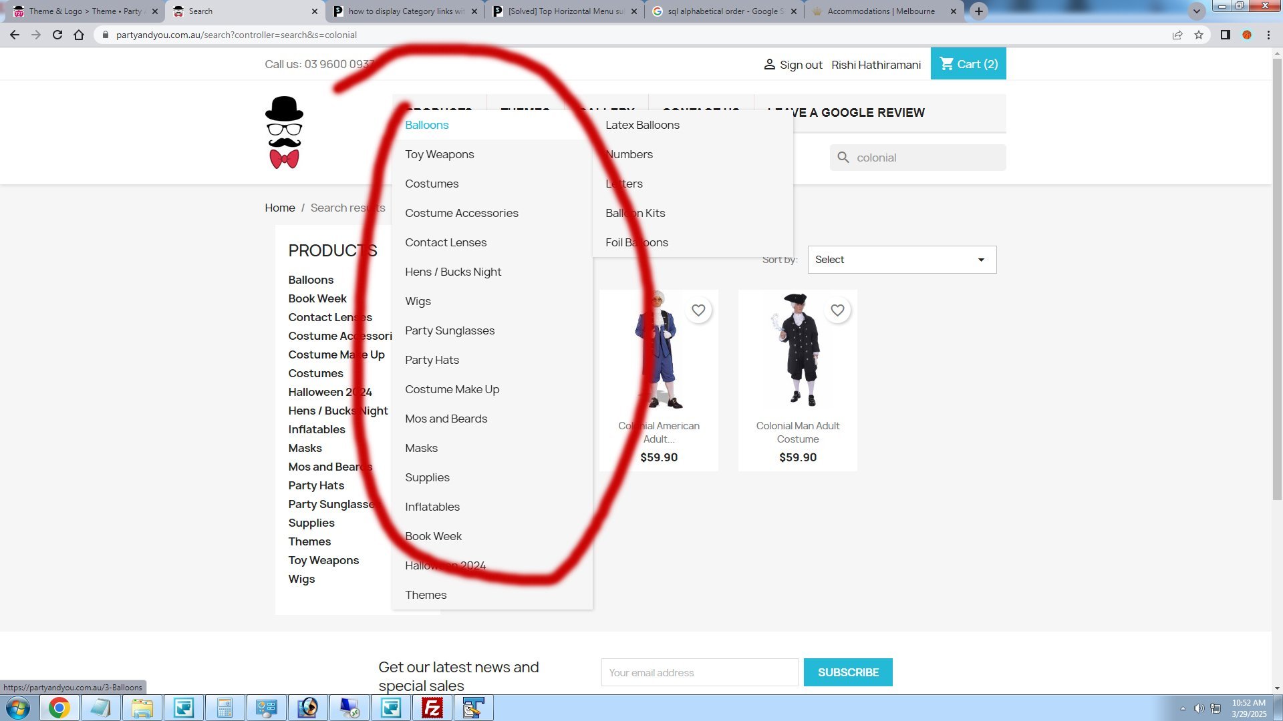The image size is (1283, 721).
Task: Click the Sign out link
Action: point(801,65)
